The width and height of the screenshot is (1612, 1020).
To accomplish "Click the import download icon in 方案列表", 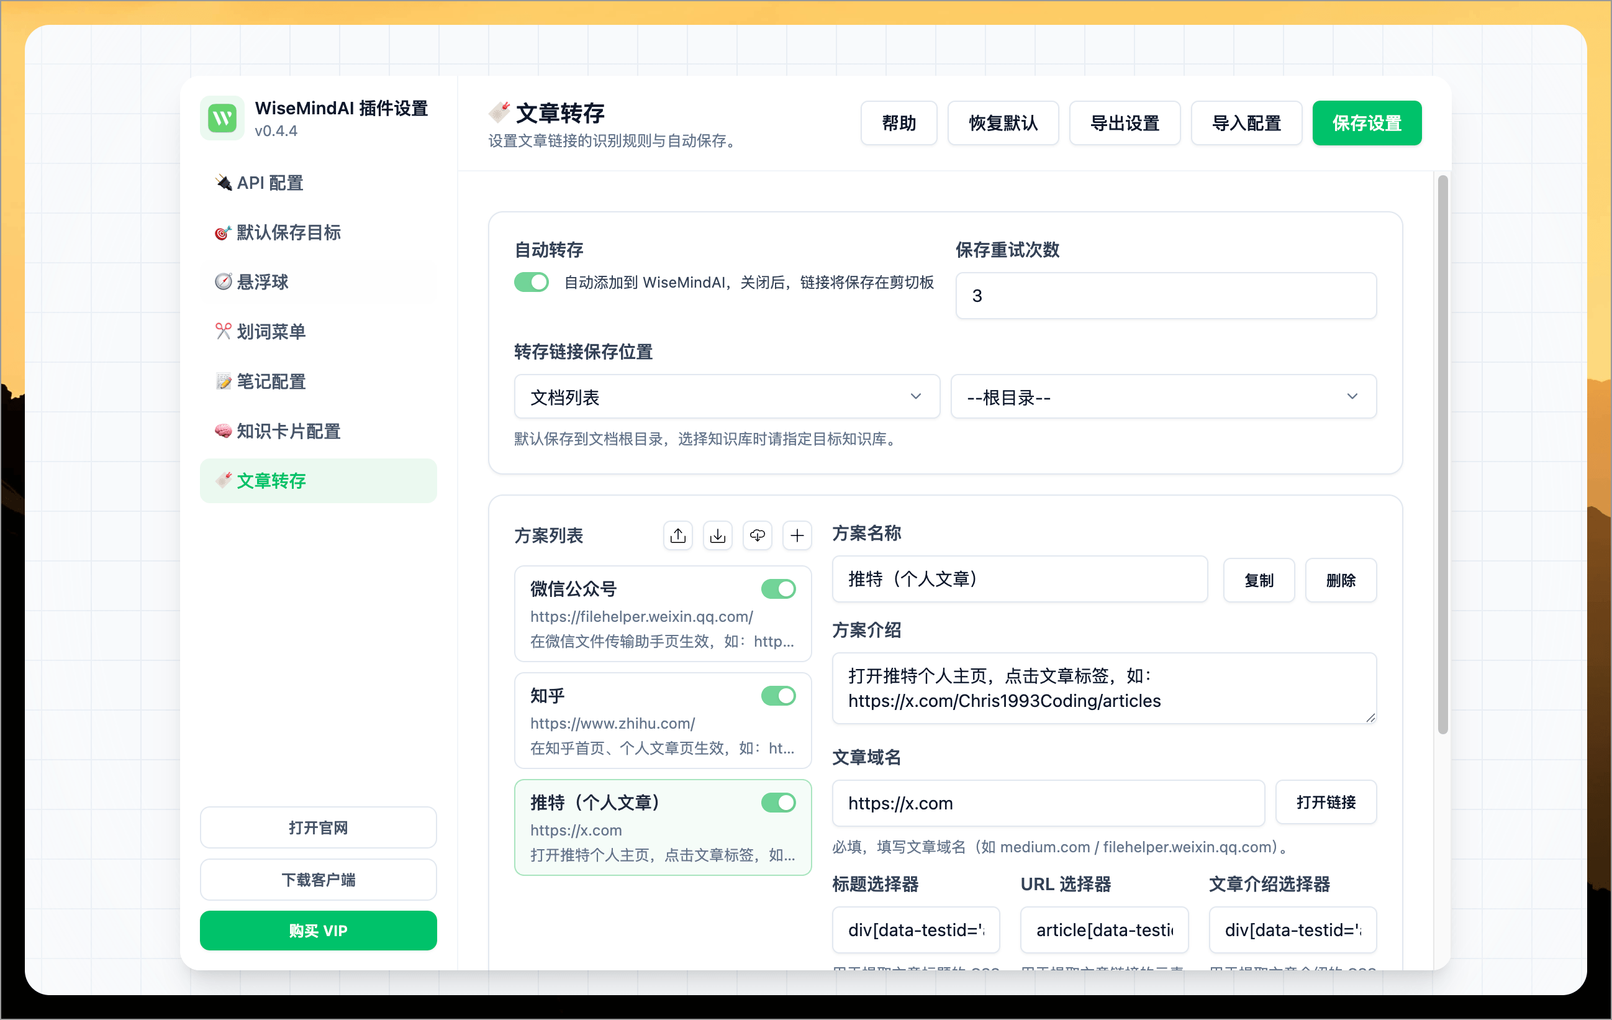I will coord(717,535).
